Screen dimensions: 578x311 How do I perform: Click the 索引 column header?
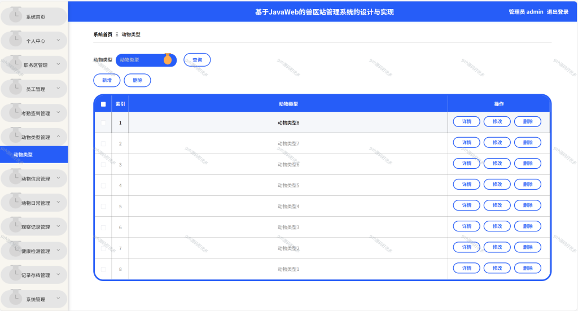click(x=120, y=104)
